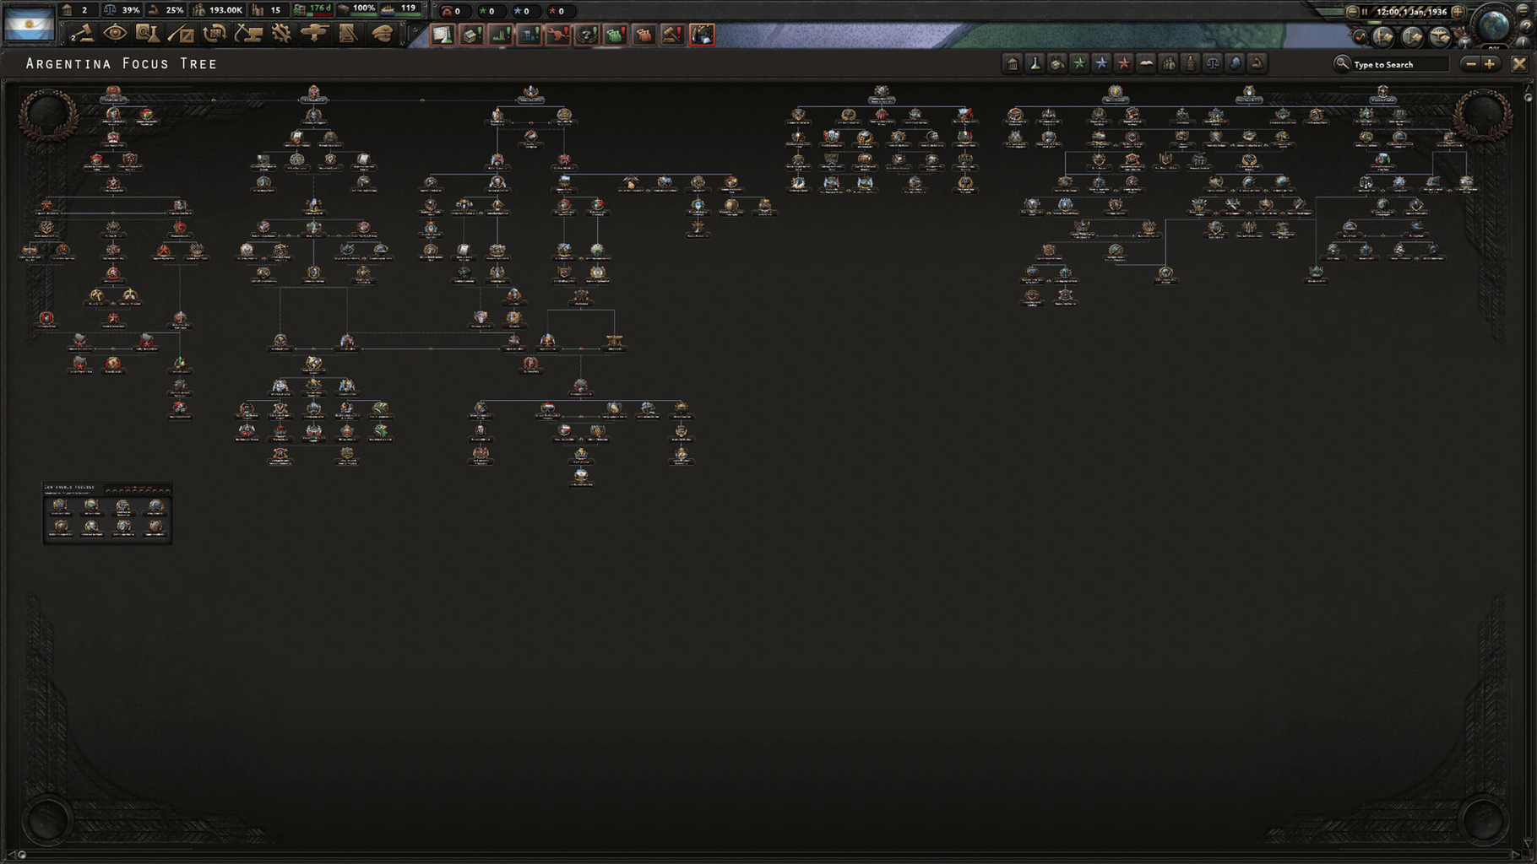
Task: Select the land army map mode
Action: pyautogui.click(x=1383, y=38)
